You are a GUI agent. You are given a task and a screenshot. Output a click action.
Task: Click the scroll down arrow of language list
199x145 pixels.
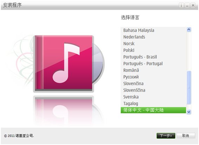[189, 112]
